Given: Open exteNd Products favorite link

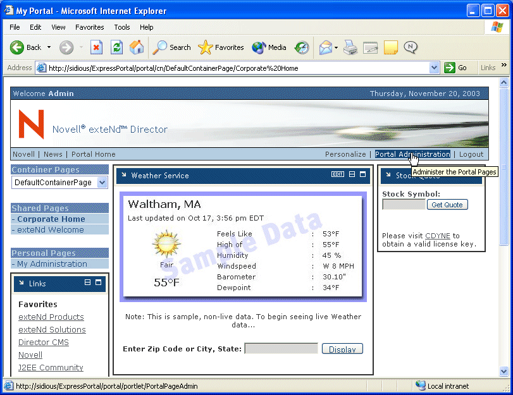Looking at the screenshot, I should (x=51, y=317).
